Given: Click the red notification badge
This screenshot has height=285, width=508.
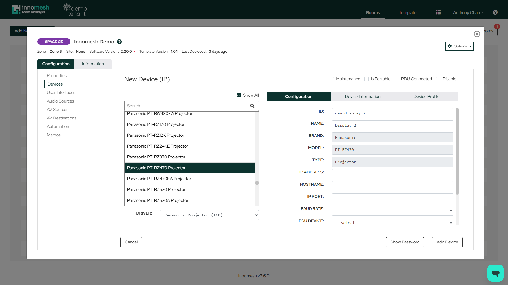Looking at the screenshot, I should [x=497, y=26].
